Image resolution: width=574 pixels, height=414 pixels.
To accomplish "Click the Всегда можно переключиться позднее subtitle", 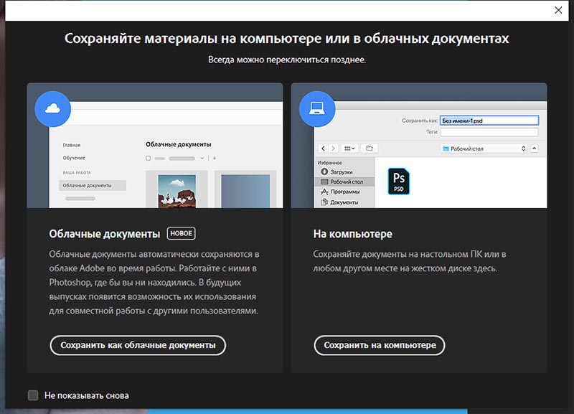I will (x=287, y=60).
